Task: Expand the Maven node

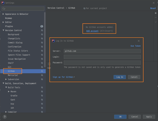Action: click(x=9, y=91)
